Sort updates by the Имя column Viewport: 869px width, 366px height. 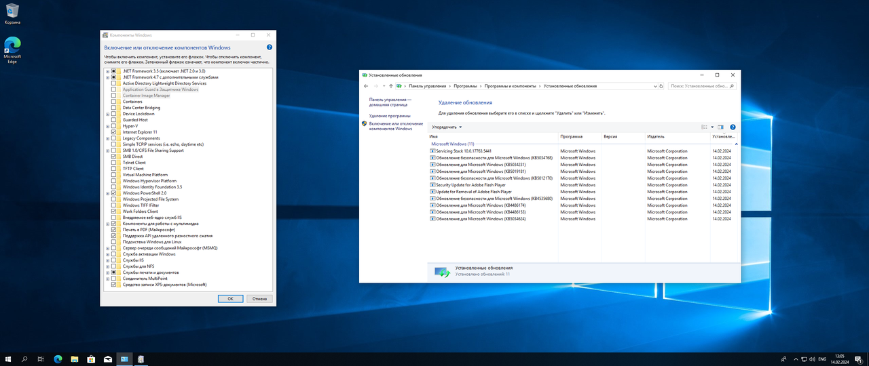[x=494, y=136]
